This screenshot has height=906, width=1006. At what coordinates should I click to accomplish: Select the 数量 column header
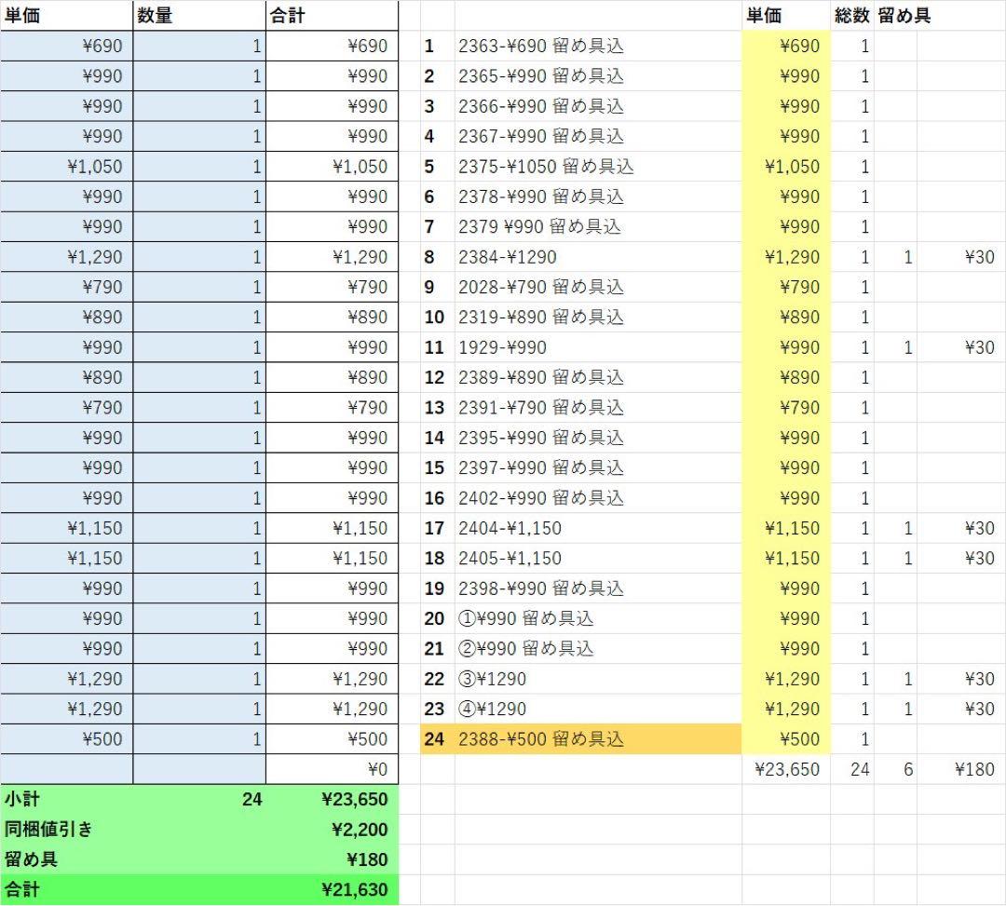198,16
